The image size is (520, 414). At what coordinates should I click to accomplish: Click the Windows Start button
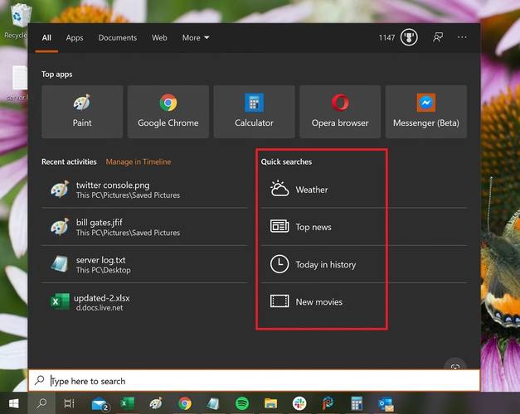click(13, 403)
